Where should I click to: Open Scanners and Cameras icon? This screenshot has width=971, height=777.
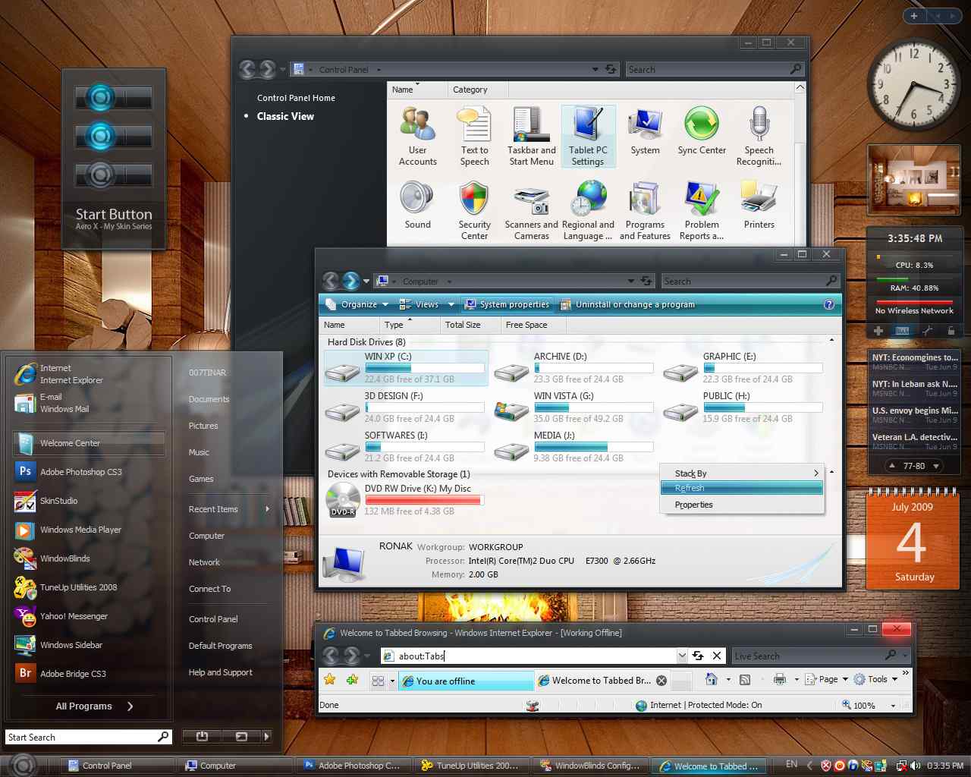pos(531,210)
